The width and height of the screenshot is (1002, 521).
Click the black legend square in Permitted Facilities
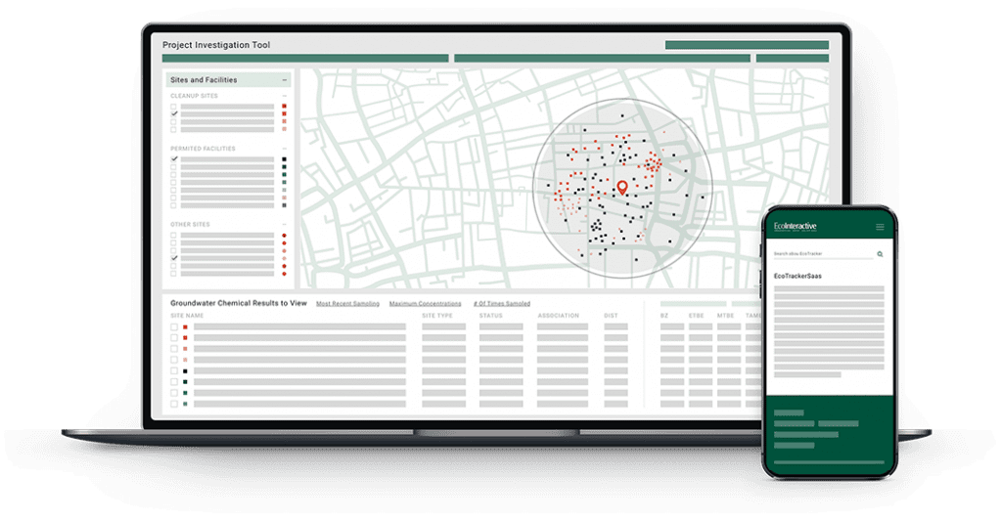coord(285,159)
